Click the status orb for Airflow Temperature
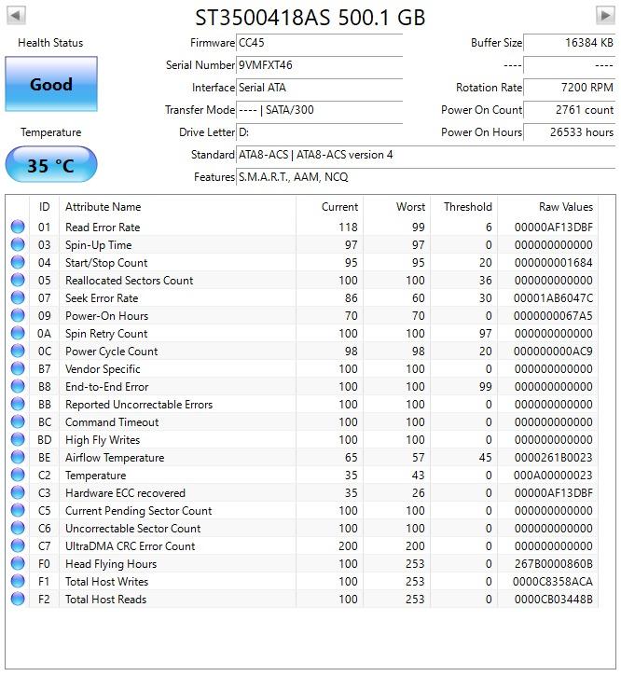Image resolution: width=621 pixels, height=676 pixels. [18, 457]
